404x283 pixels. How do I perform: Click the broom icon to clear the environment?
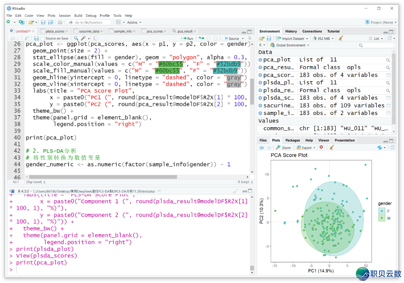pos(340,38)
